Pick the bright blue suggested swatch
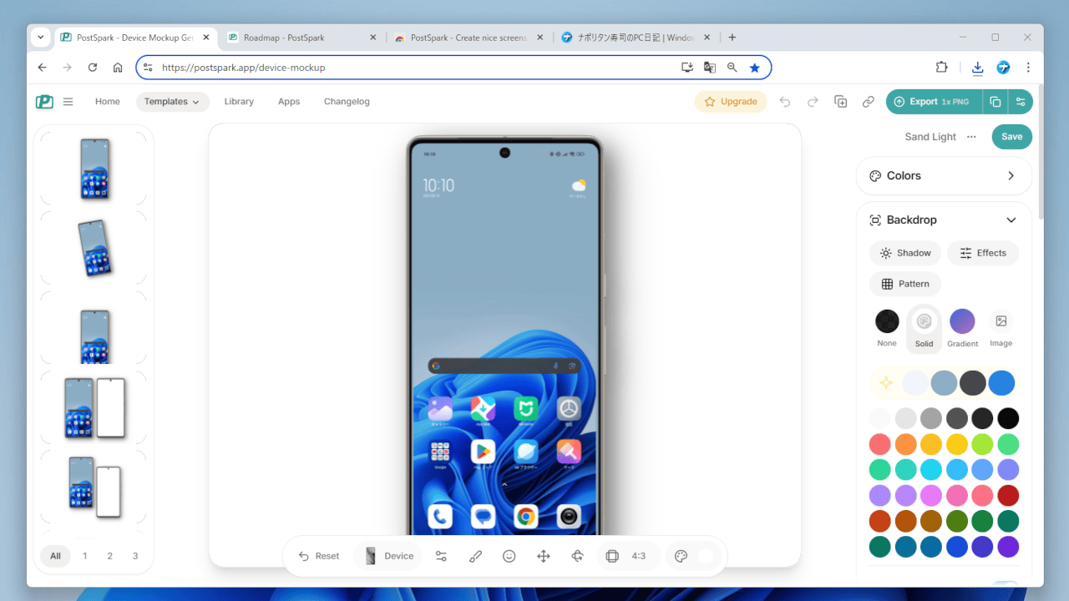The width and height of the screenshot is (1069, 601). [x=1001, y=383]
